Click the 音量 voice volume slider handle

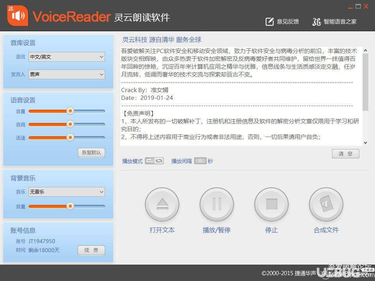click(70, 111)
